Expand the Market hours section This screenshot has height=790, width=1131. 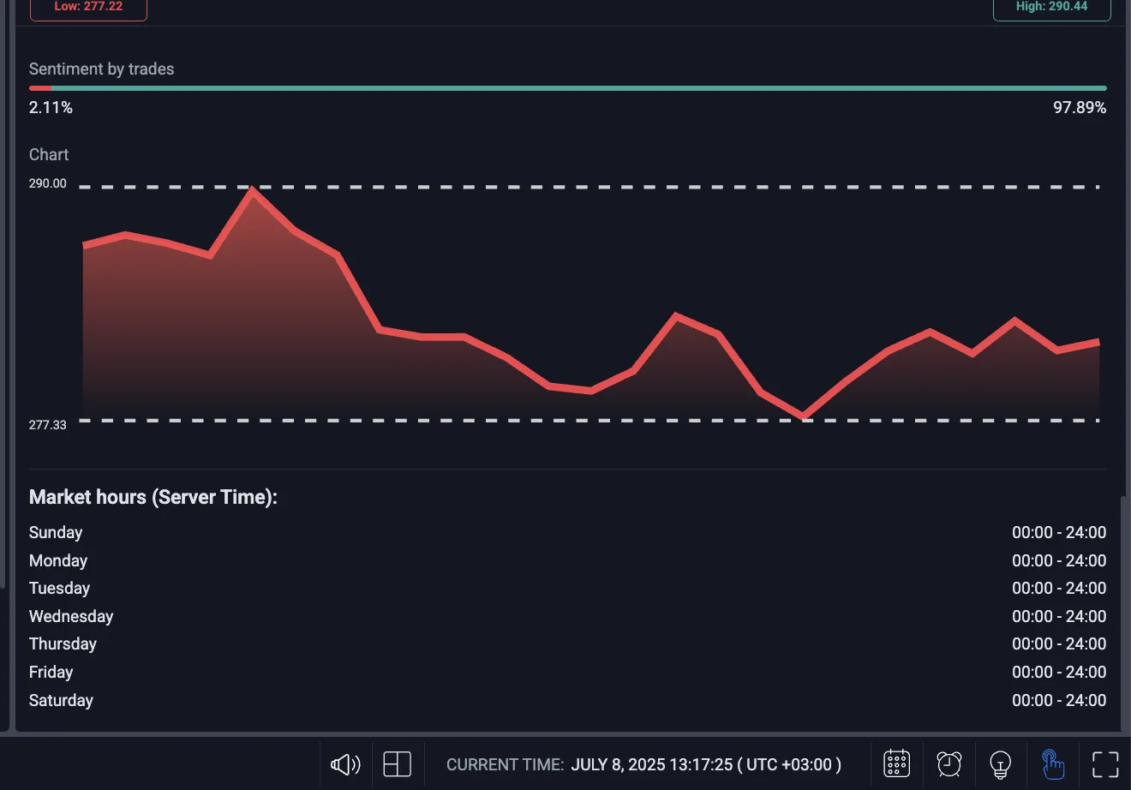(153, 497)
